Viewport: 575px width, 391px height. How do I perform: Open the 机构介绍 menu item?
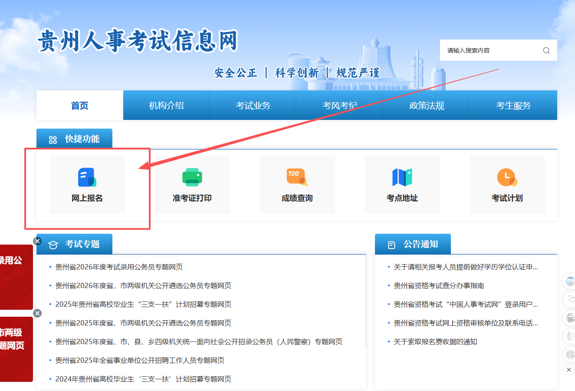167,106
